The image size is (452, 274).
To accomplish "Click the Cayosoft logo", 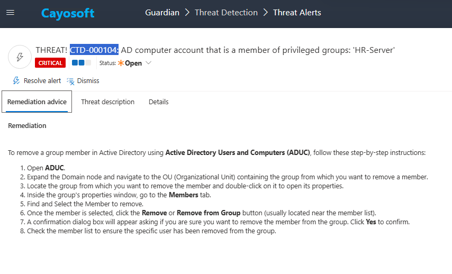I will tap(68, 13).
